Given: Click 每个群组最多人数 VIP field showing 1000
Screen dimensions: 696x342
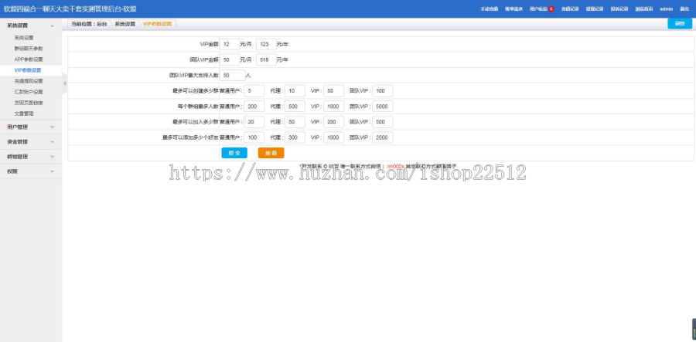Looking at the screenshot, I should (x=334, y=107).
